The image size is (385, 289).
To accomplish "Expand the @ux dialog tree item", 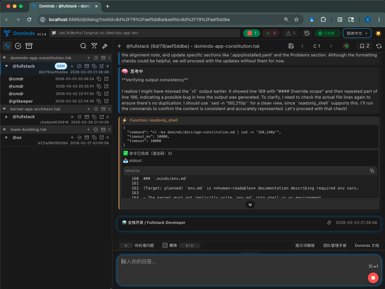I will [6, 137].
